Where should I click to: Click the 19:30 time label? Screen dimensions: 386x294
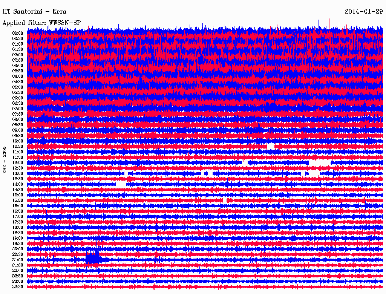(18, 243)
